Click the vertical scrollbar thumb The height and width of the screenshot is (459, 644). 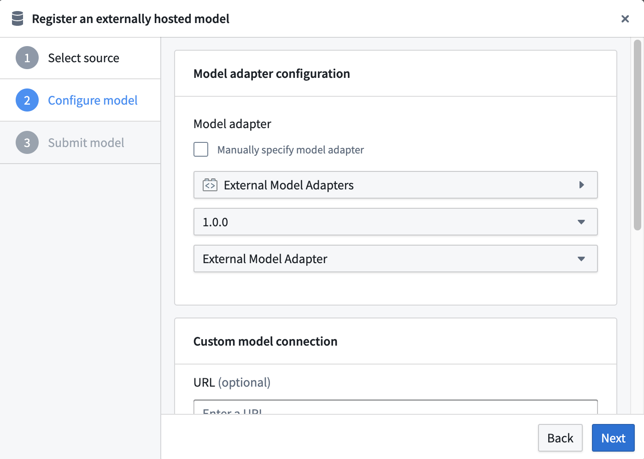[x=638, y=135]
